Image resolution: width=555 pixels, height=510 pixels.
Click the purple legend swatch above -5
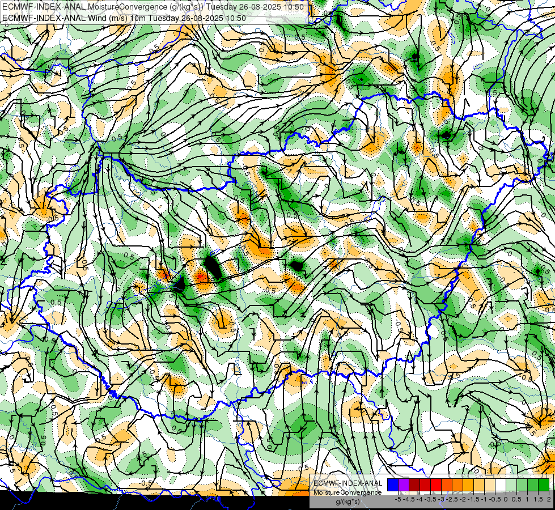coord(404,484)
